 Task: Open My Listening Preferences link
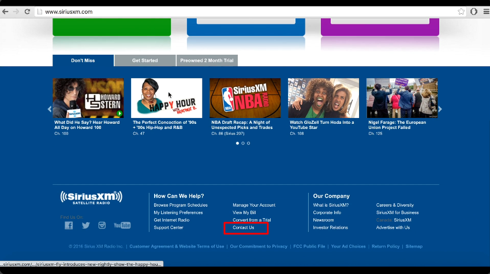coord(178,212)
